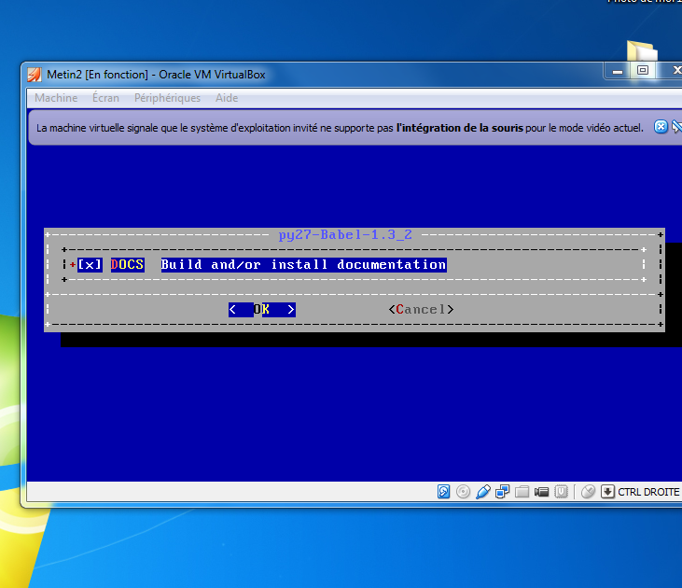Click the CPU virtualization chip icon
The width and height of the screenshot is (682, 588).
pos(561,492)
